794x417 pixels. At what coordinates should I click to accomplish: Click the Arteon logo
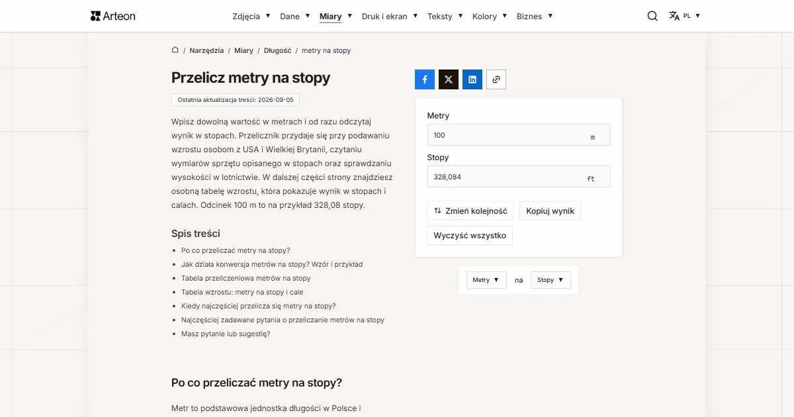click(x=113, y=16)
